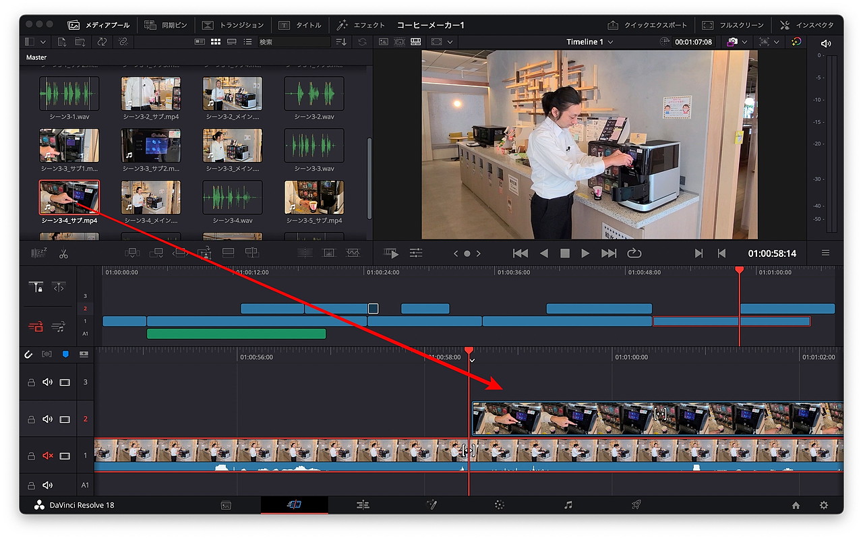This screenshot has width=863, height=538.
Task: Toggle the locked playhead timeline mode
Action: click(x=36, y=287)
